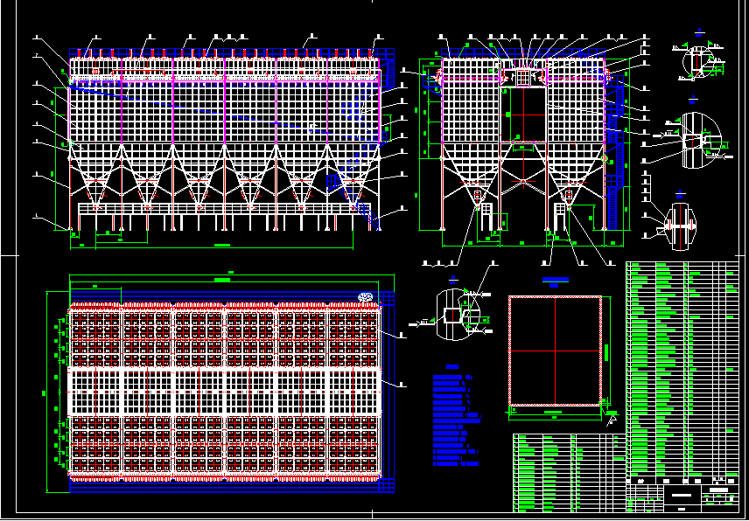The width and height of the screenshot is (749, 521).
Task: Select the circular detail beside the square section
Action: [x=454, y=315]
